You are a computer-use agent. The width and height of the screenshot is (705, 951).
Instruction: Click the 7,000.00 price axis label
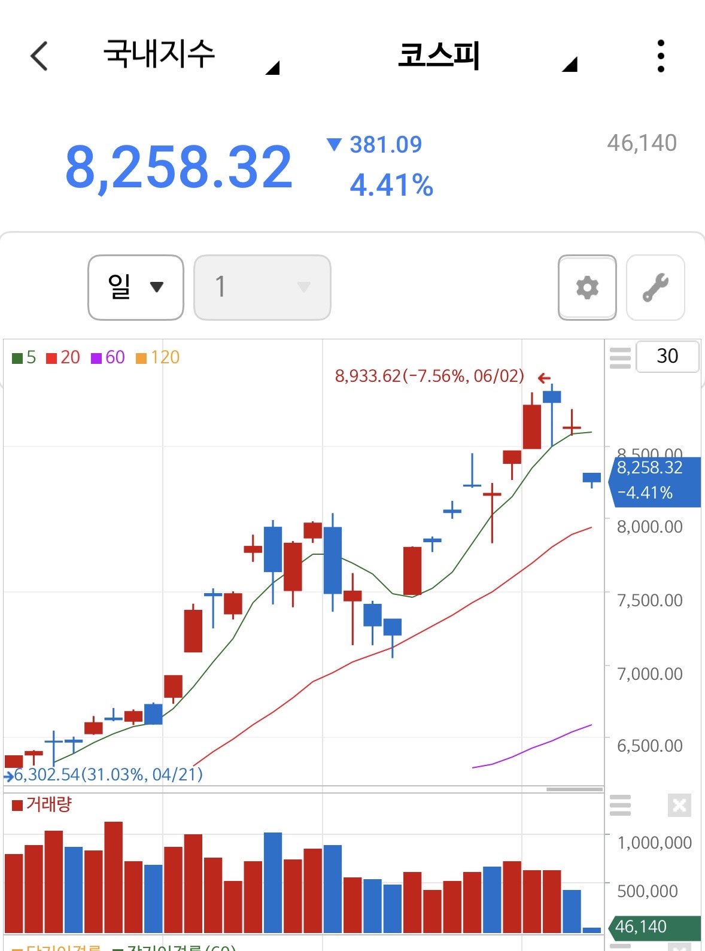coord(650,674)
